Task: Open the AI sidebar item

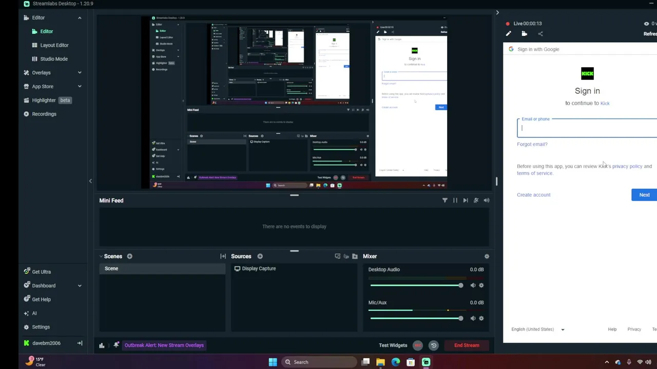Action: pyautogui.click(x=30, y=313)
